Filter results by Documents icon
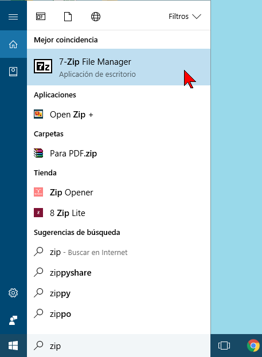The width and height of the screenshot is (262, 357). (x=68, y=17)
